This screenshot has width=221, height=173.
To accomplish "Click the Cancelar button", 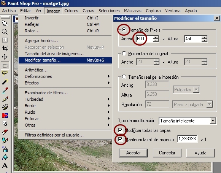I will [x=167, y=153].
